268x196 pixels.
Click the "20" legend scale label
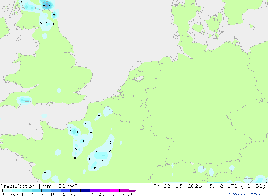click(x=72, y=194)
